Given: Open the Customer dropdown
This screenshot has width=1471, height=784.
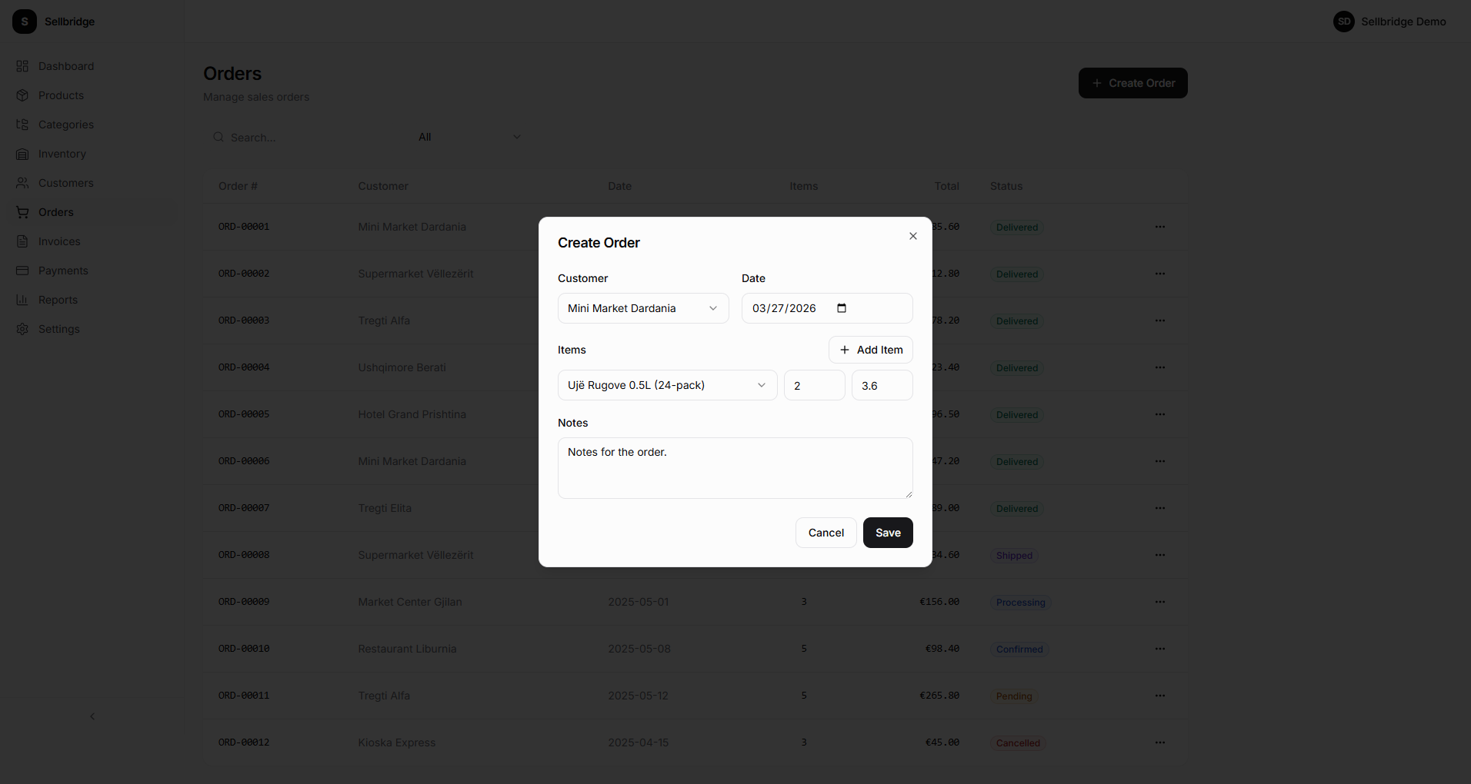Looking at the screenshot, I should point(642,308).
